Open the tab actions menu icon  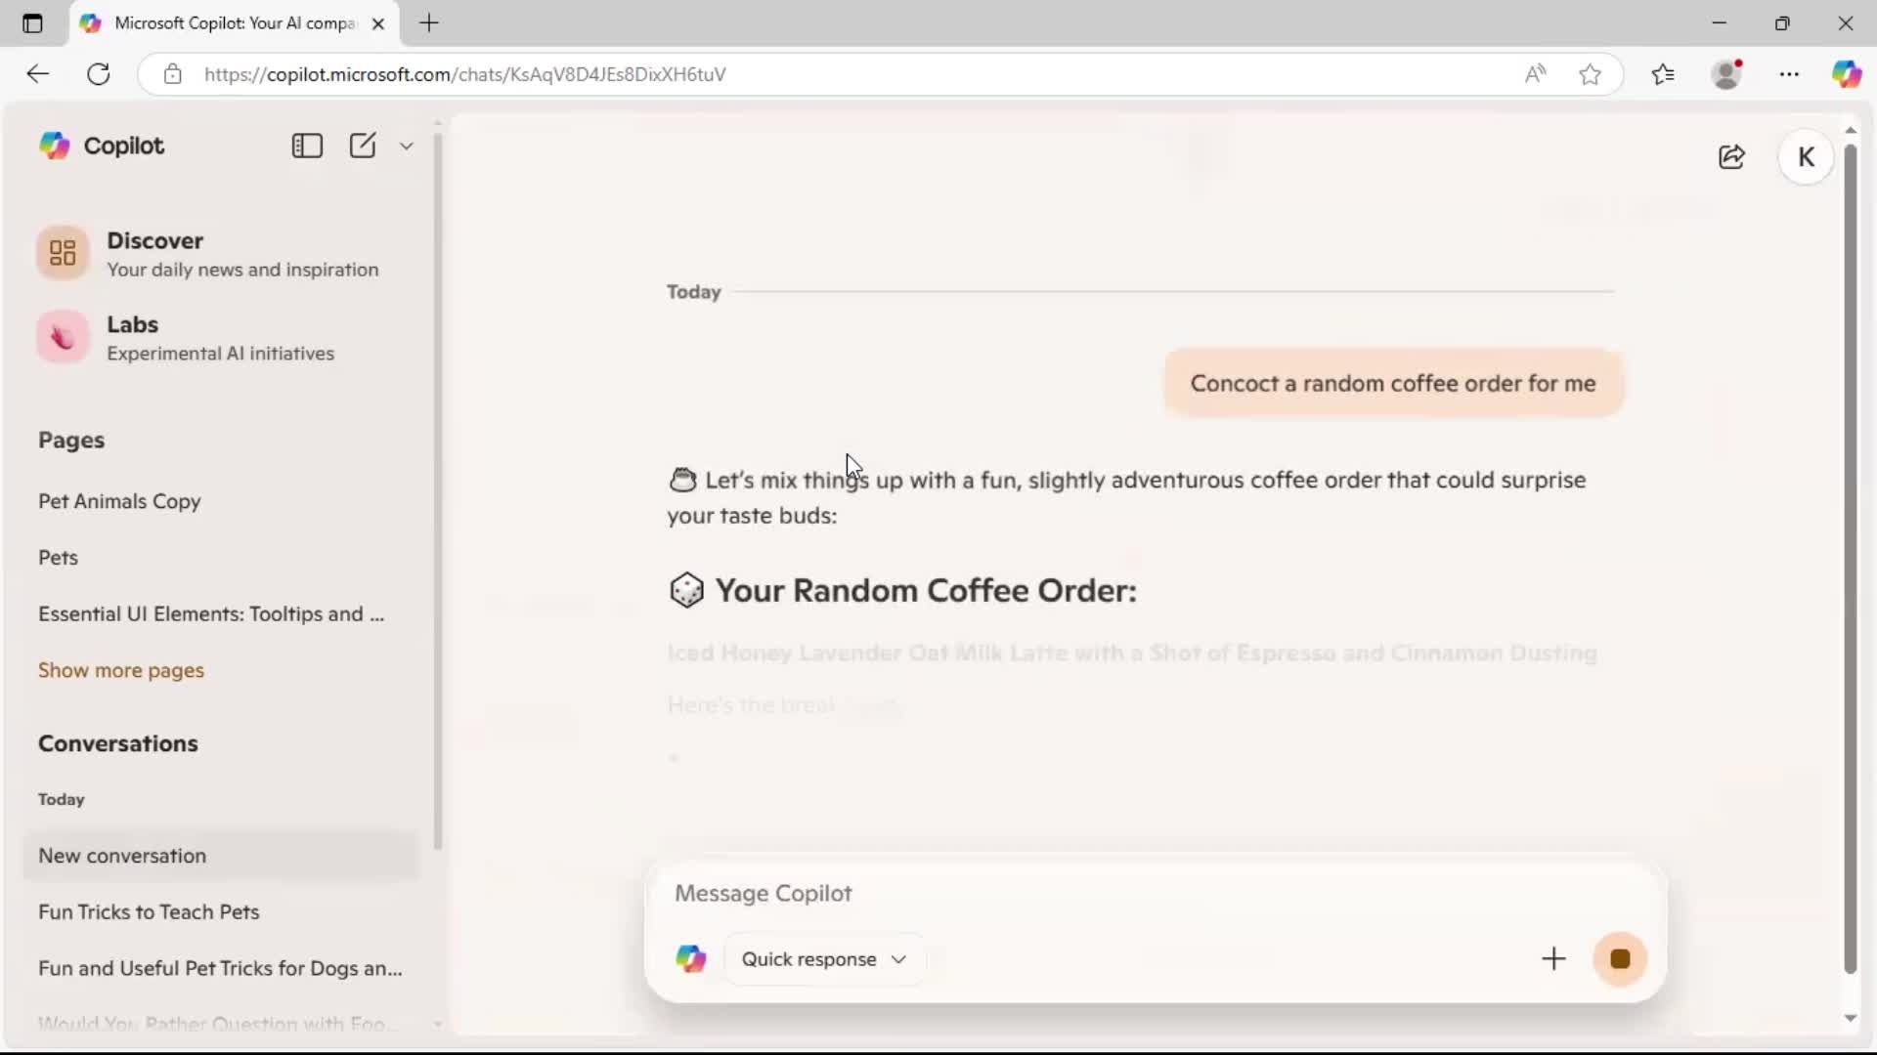tap(32, 23)
